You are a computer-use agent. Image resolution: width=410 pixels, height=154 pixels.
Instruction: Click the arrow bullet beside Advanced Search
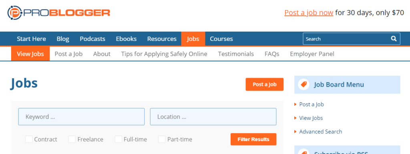click(295, 132)
